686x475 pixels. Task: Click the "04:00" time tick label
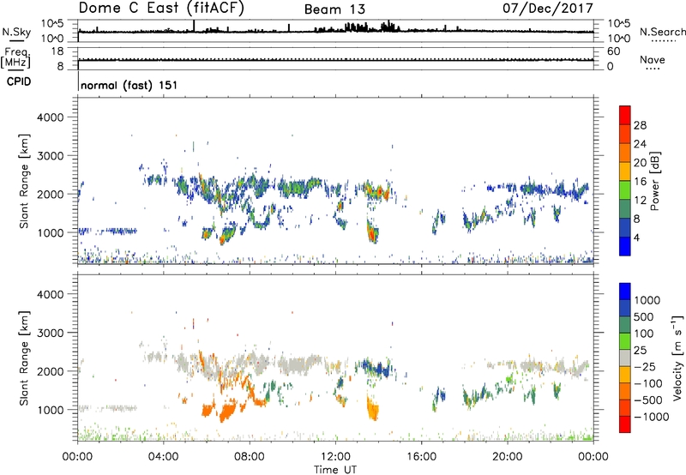[x=163, y=457]
